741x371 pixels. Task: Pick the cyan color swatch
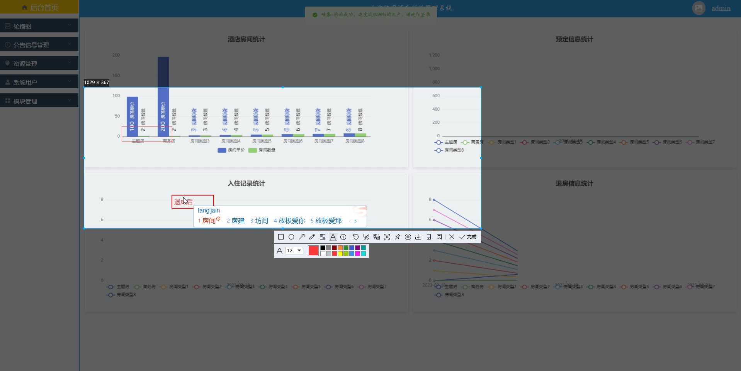363,253
